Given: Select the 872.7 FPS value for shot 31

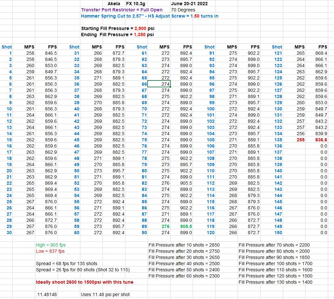Looking at the screenshot, I should click(119, 53).
